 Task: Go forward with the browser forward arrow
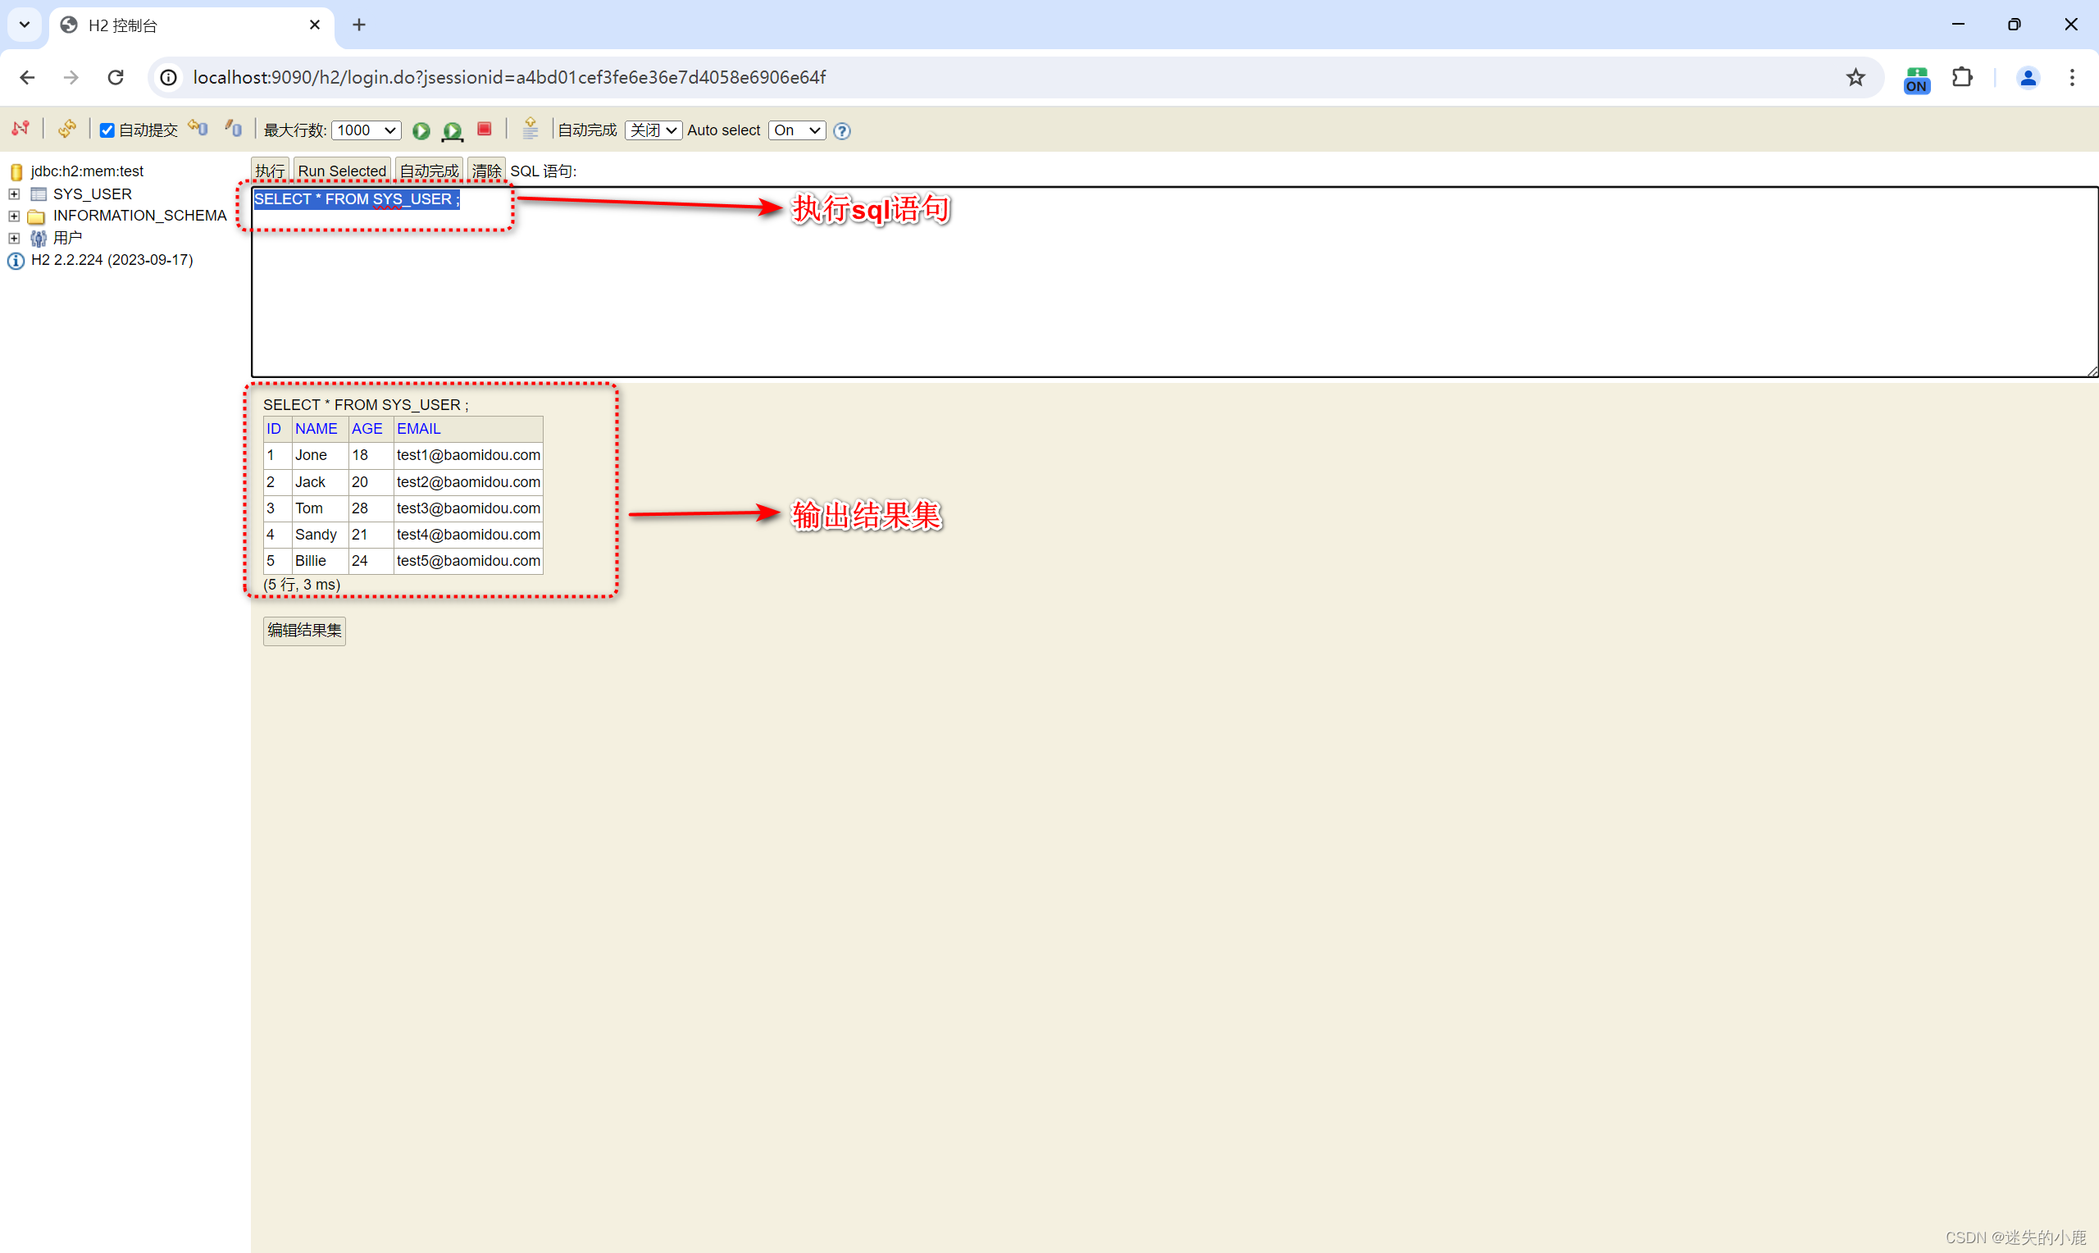tap(71, 77)
